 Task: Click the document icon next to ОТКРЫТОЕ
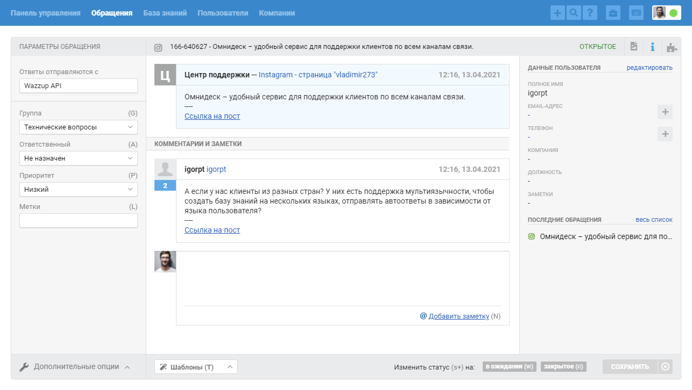coord(634,46)
